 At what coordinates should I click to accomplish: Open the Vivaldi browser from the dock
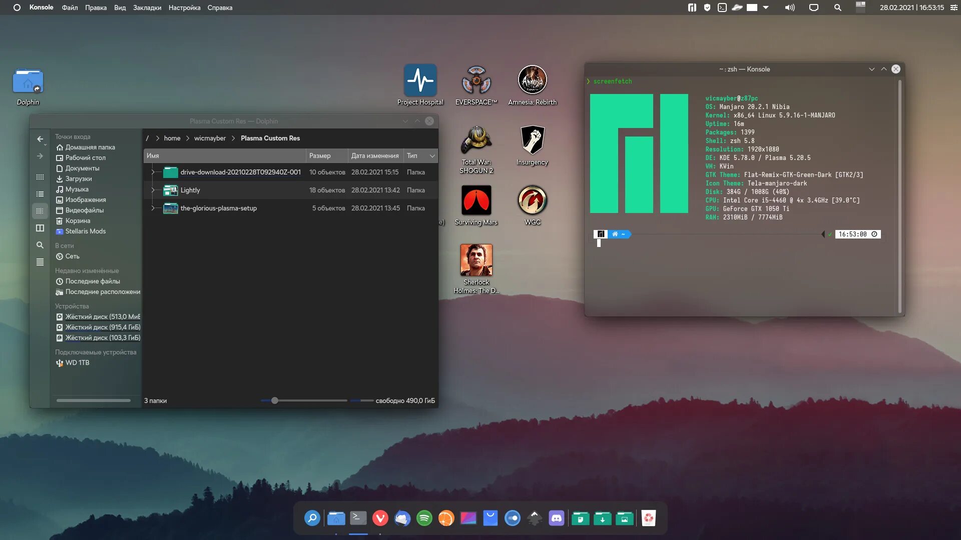pyautogui.click(x=380, y=518)
